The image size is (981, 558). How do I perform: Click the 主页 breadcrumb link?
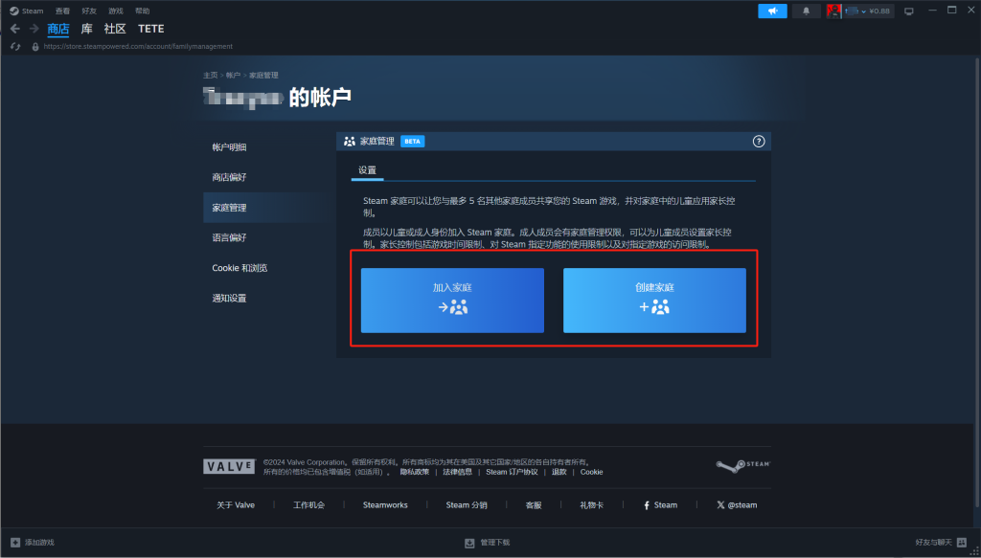tap(210, 75)
